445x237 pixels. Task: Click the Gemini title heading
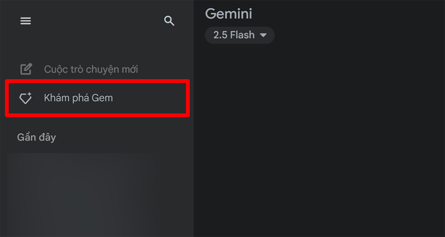click(x=228, y=14)
